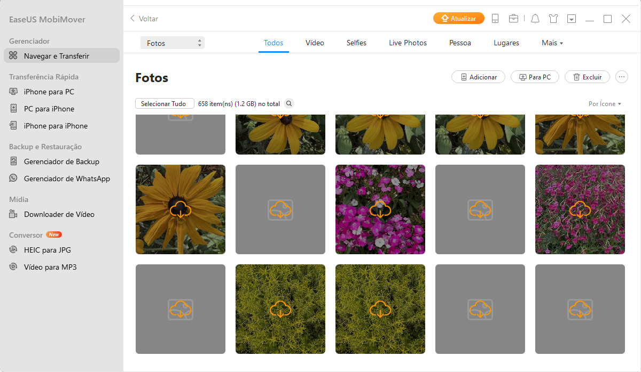The image size is (641, 372).
Task: Open Gerenciador de WhatsApp in sidebar
Action: click(x=67, y=179)
